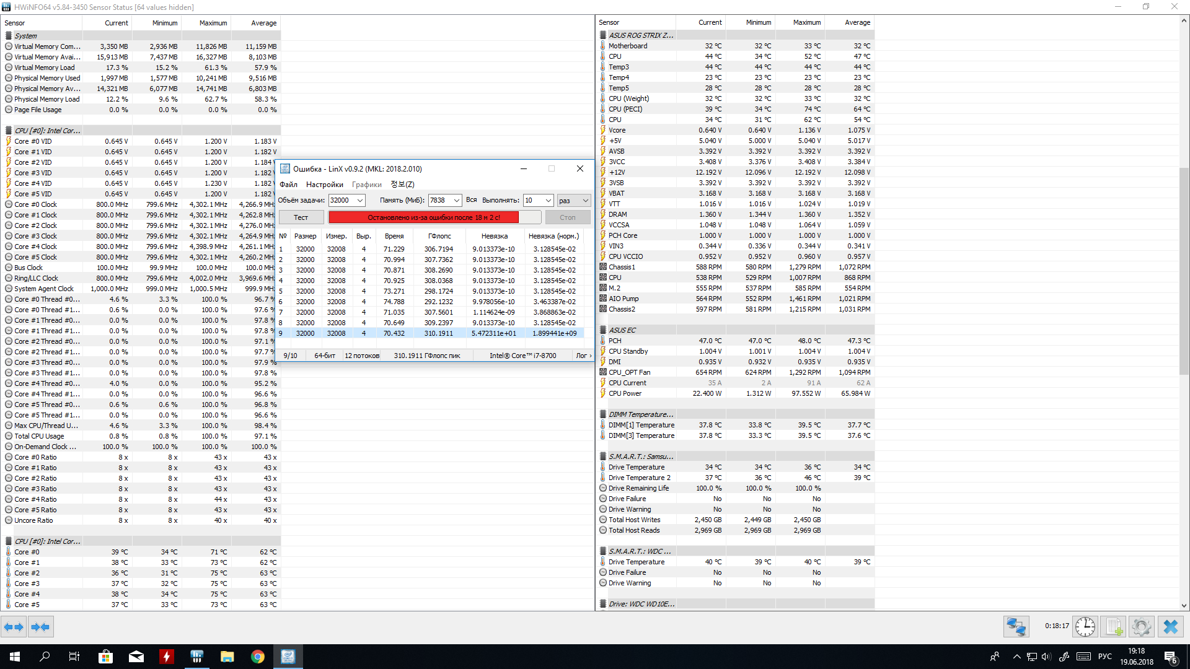Screen dimensions: 1190x669
Task: Click the log file start icon
Action: pos(1113,627)
